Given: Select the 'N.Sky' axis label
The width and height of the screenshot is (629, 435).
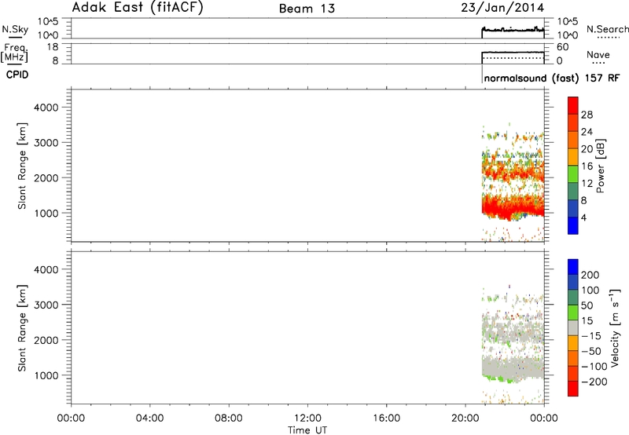Looking at the screenshot, I should [x=15, y=29].
